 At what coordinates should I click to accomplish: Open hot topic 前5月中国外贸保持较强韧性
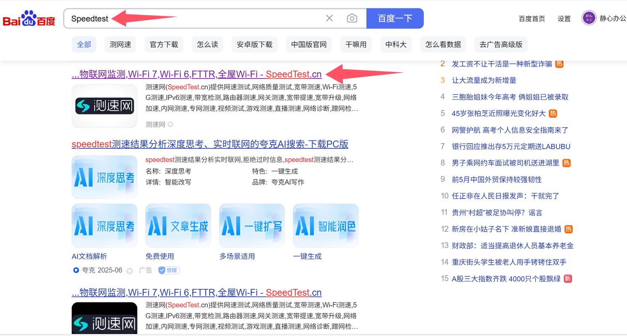497,179
